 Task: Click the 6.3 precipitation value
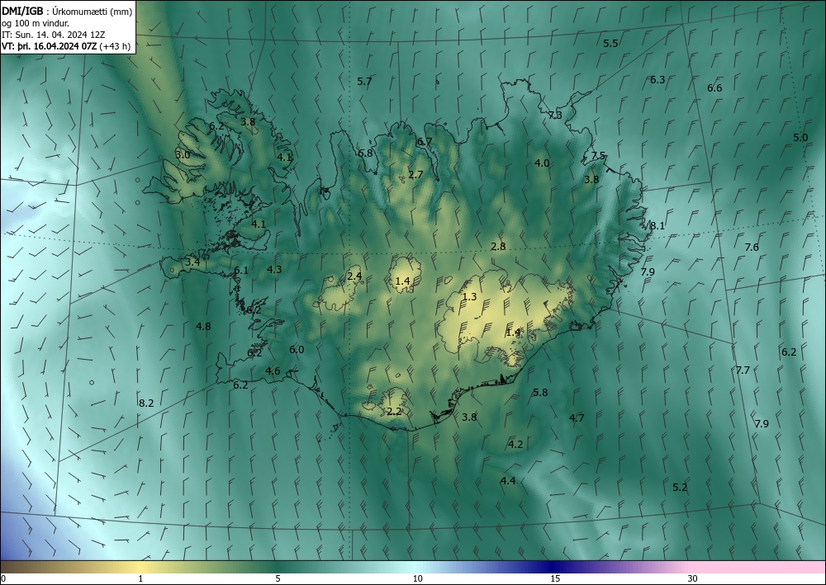click(657, 79)
